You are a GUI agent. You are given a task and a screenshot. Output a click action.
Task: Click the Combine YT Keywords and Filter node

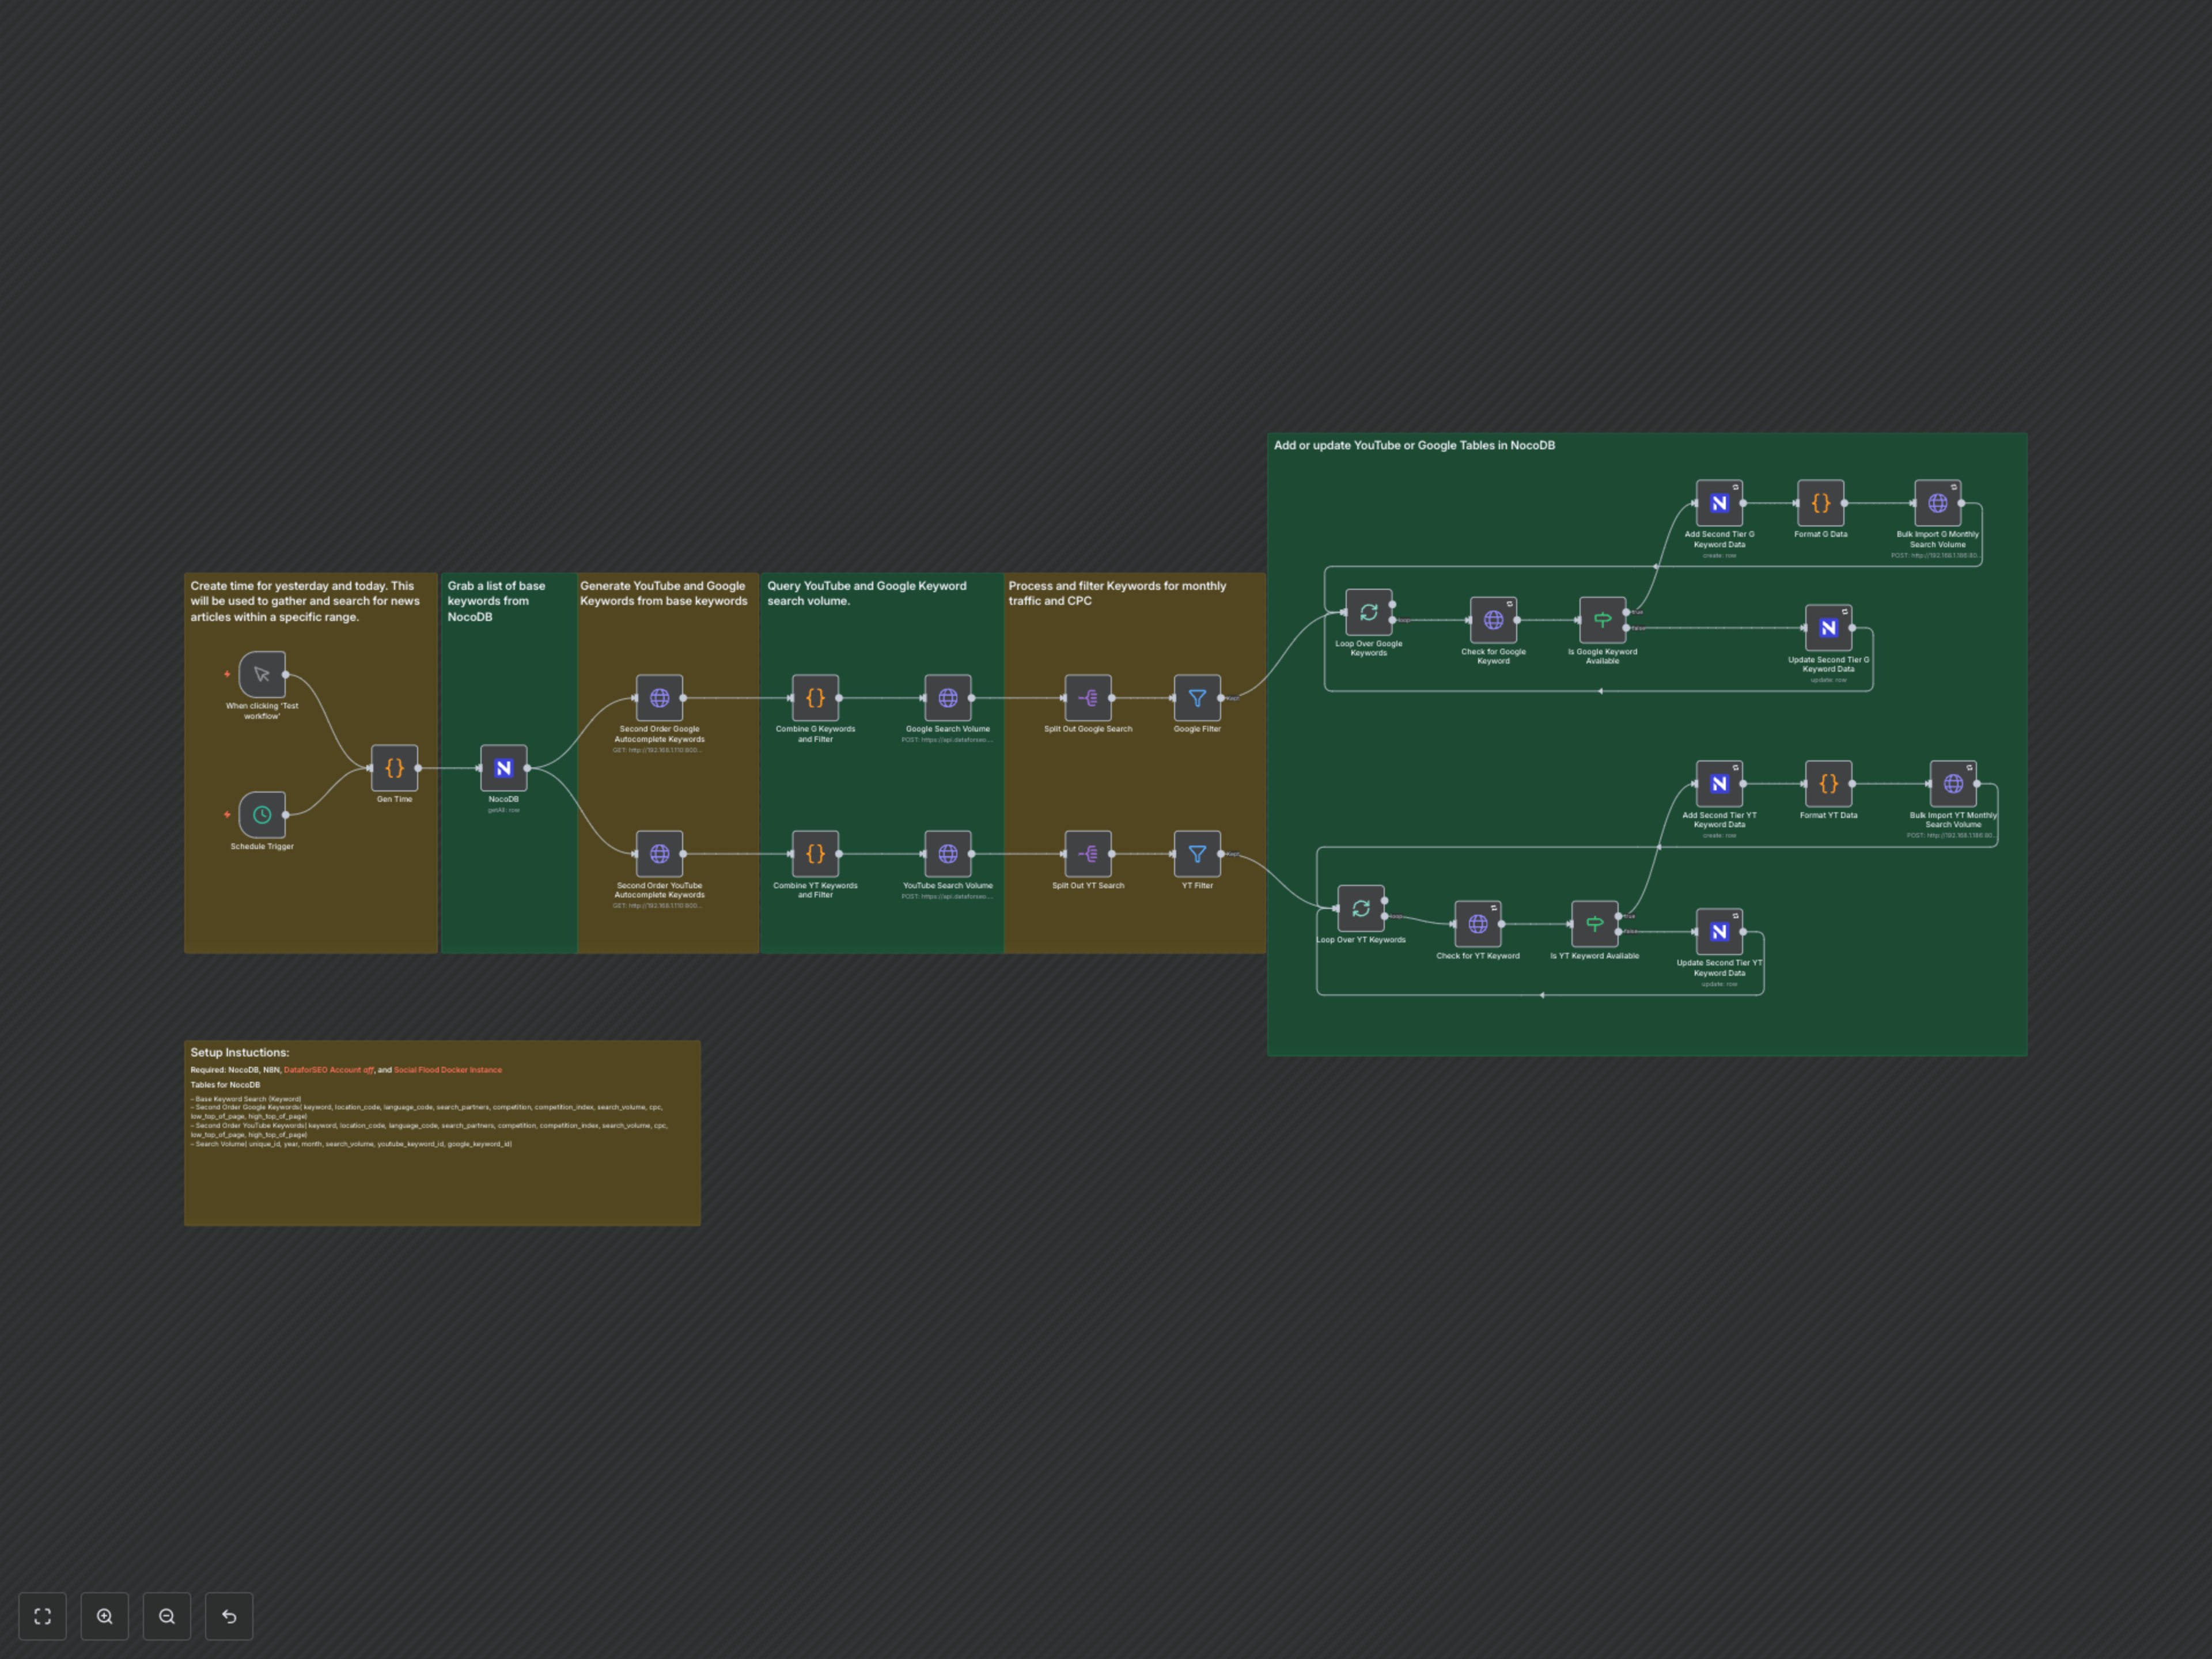(x=815, y=854)
